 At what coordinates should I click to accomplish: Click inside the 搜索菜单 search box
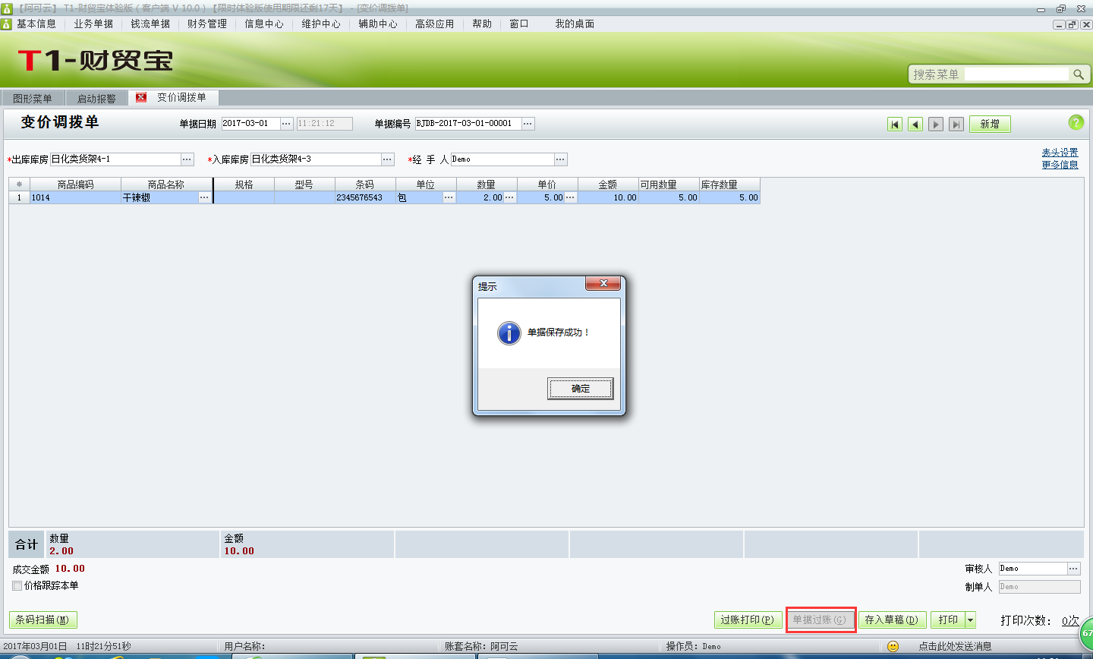1017,74
